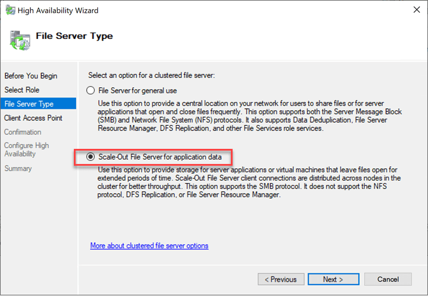Screen dimensions: 428x296
Task: Select File Server for general use option
Action: [90, 91]
